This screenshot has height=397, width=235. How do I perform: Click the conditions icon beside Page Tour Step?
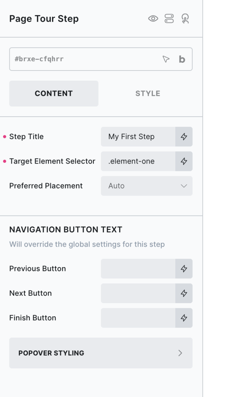169,19
